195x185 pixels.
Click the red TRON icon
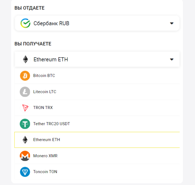click(x=25, y=108)
